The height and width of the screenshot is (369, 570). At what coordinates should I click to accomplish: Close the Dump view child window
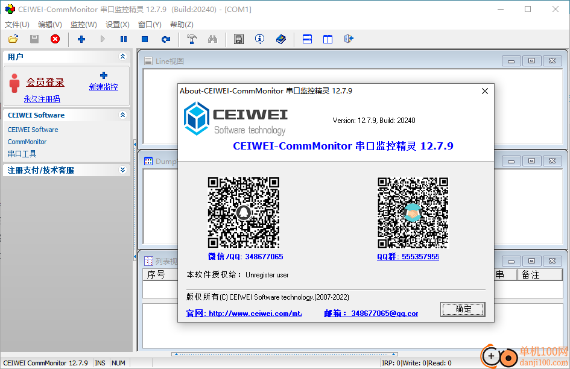pos(552,161)
